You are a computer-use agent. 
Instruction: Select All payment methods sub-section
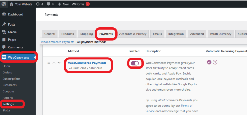(x=92, y=42)
